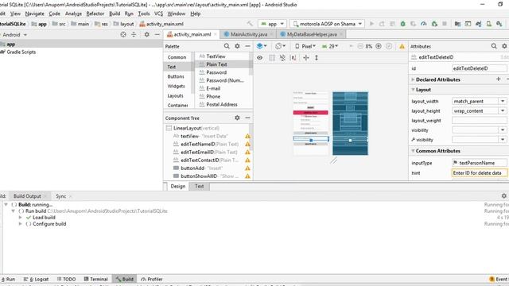Open the motorola AOSP device dropdown
The image size is (509, 286).
pos(327,24)
